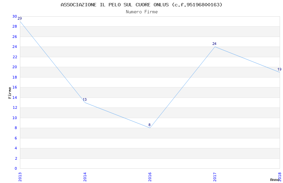This screenshot has width=283, height=183.
Task: Click the 2018 x-axis year label
Action: 280,177
